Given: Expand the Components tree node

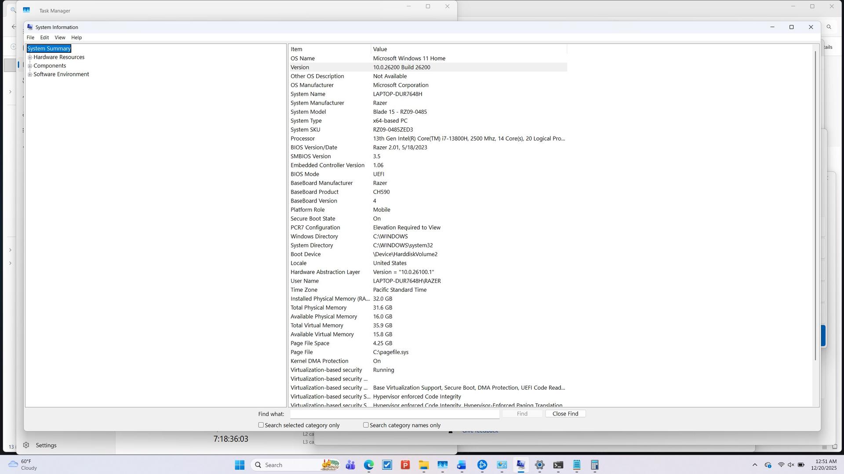Looking at the screenshot, I should [30, 66].
